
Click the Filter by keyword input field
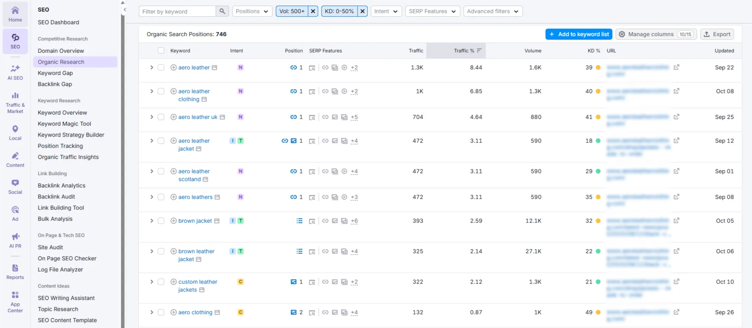(x=177, y=11)
